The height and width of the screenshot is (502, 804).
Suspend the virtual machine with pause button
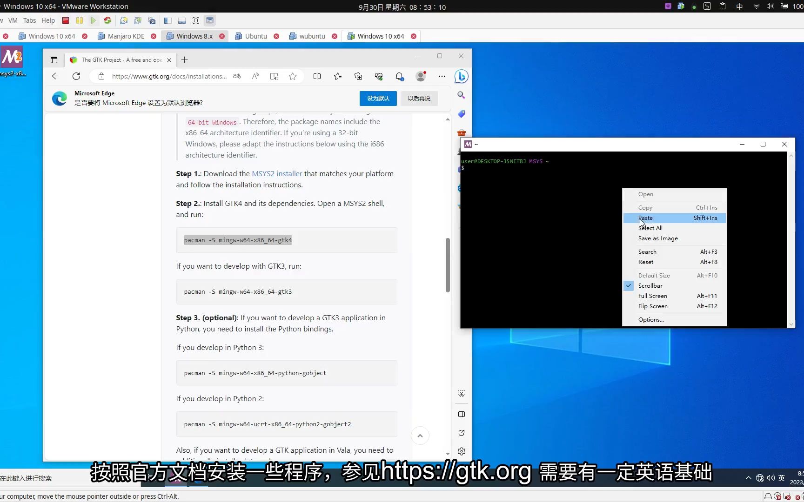80,20
